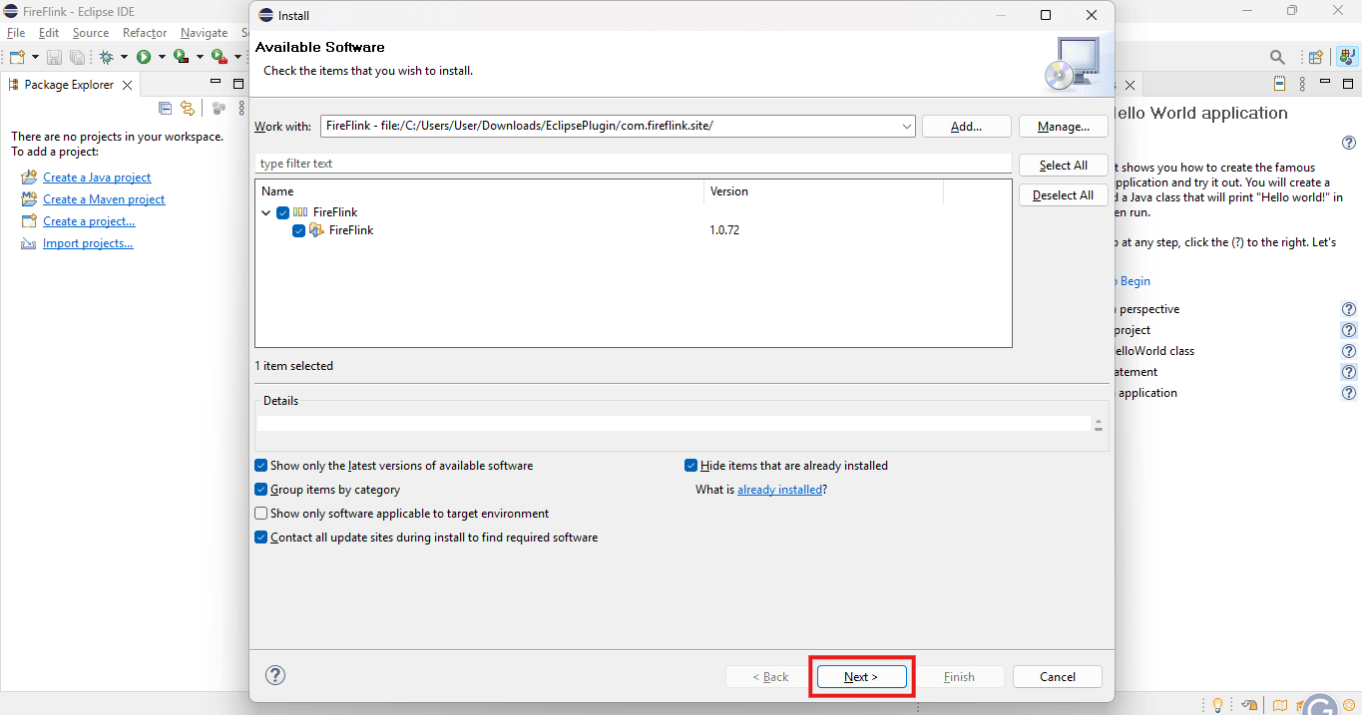Image resolution: width=1362 pixels, height=715 pixels.
Task: Click the Add... button
Action: [x=967, y=127]
